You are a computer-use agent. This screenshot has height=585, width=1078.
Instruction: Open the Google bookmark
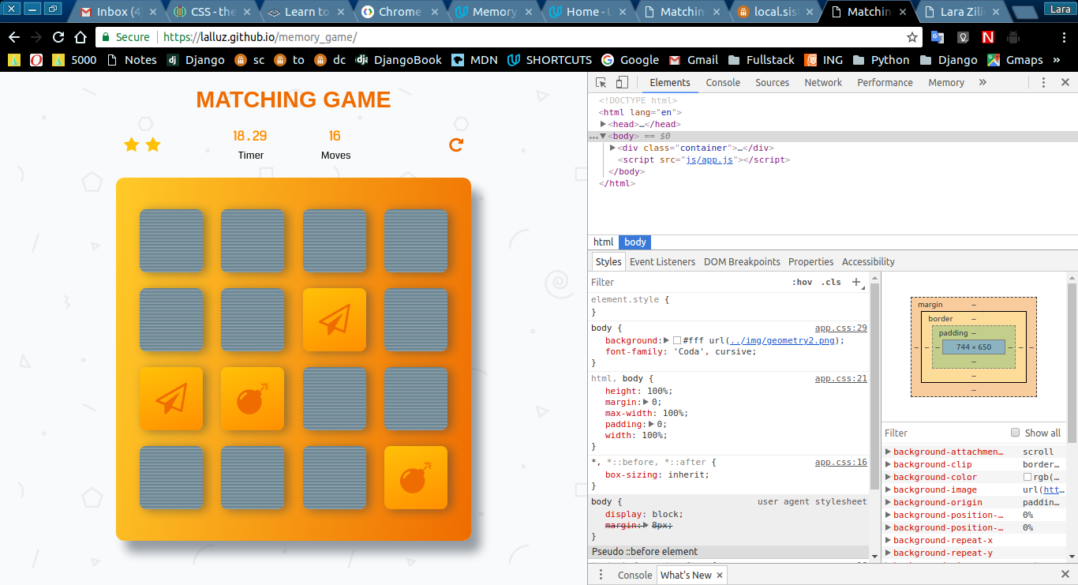click(630, 60)
